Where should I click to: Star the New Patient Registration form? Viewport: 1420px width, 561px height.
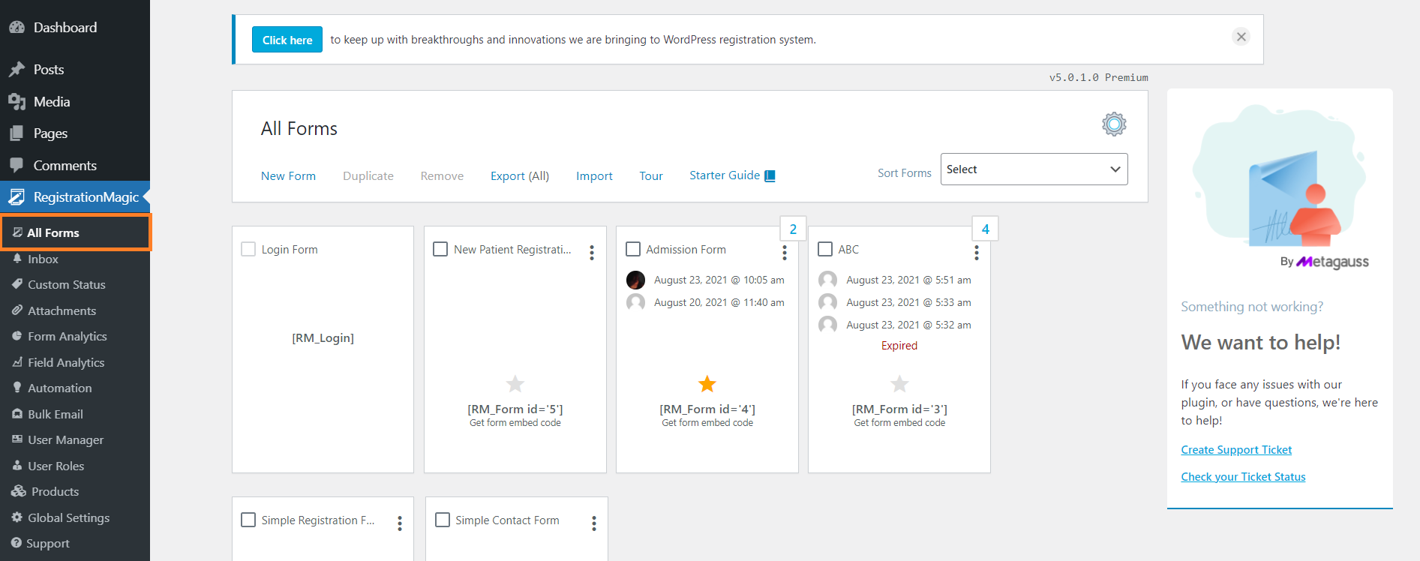[x=515, y=384]
